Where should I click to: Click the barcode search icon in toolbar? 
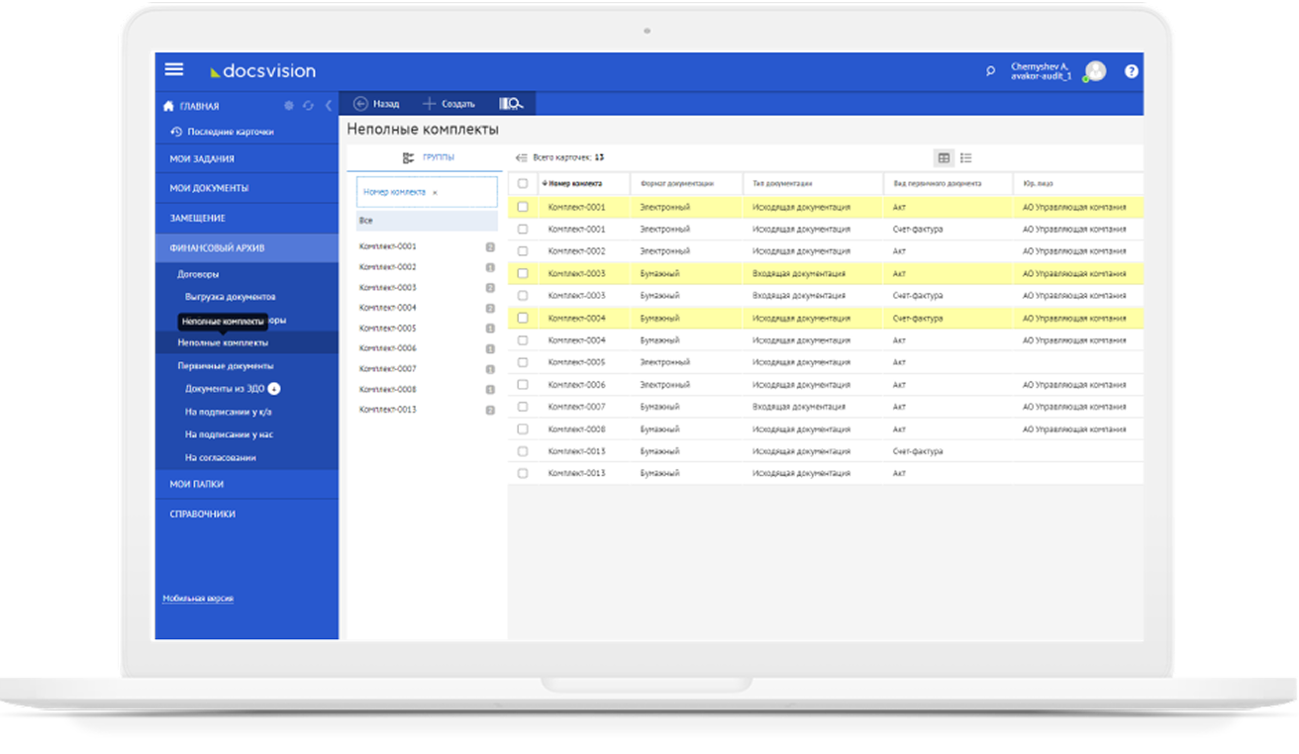pos(511,104)
